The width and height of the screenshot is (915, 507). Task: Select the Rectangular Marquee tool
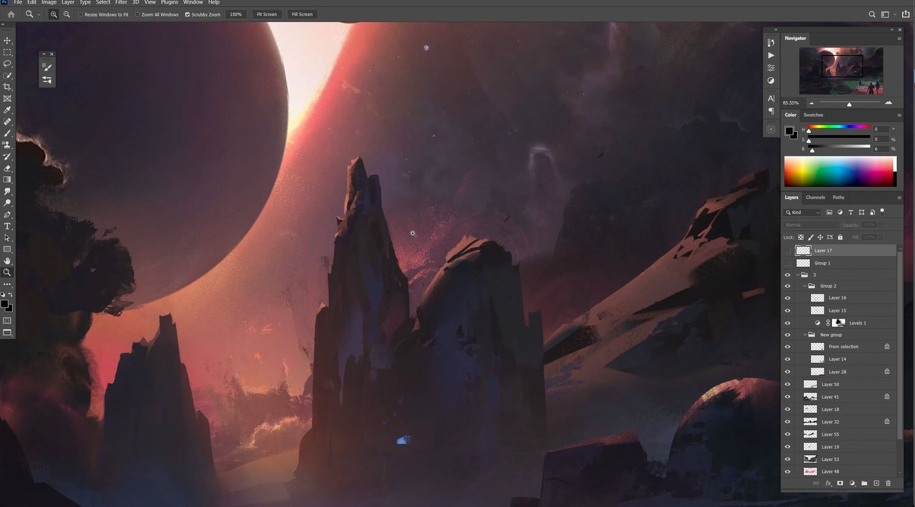coord(7,52)
